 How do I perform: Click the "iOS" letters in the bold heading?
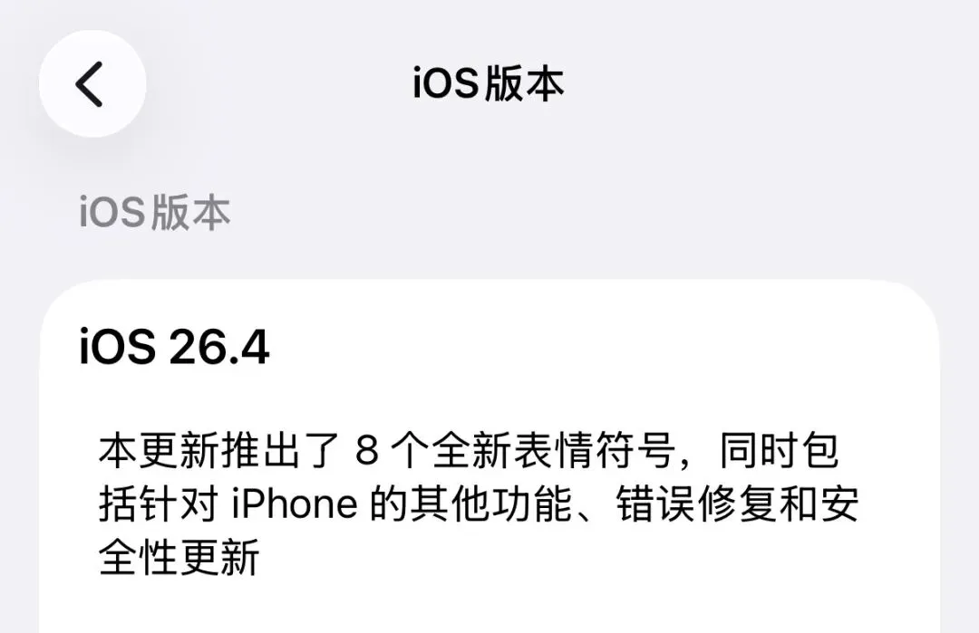pos(117,347)
